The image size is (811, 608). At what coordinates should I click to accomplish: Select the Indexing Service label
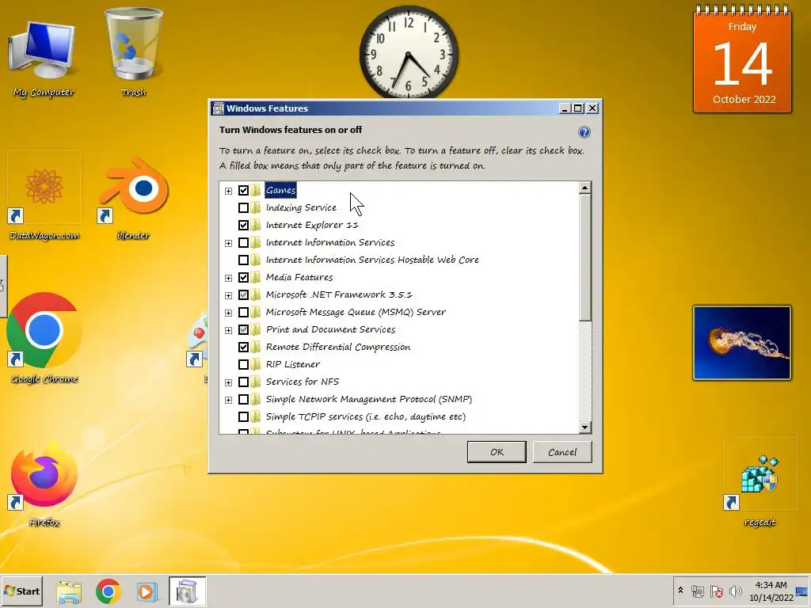coord(301,208)
